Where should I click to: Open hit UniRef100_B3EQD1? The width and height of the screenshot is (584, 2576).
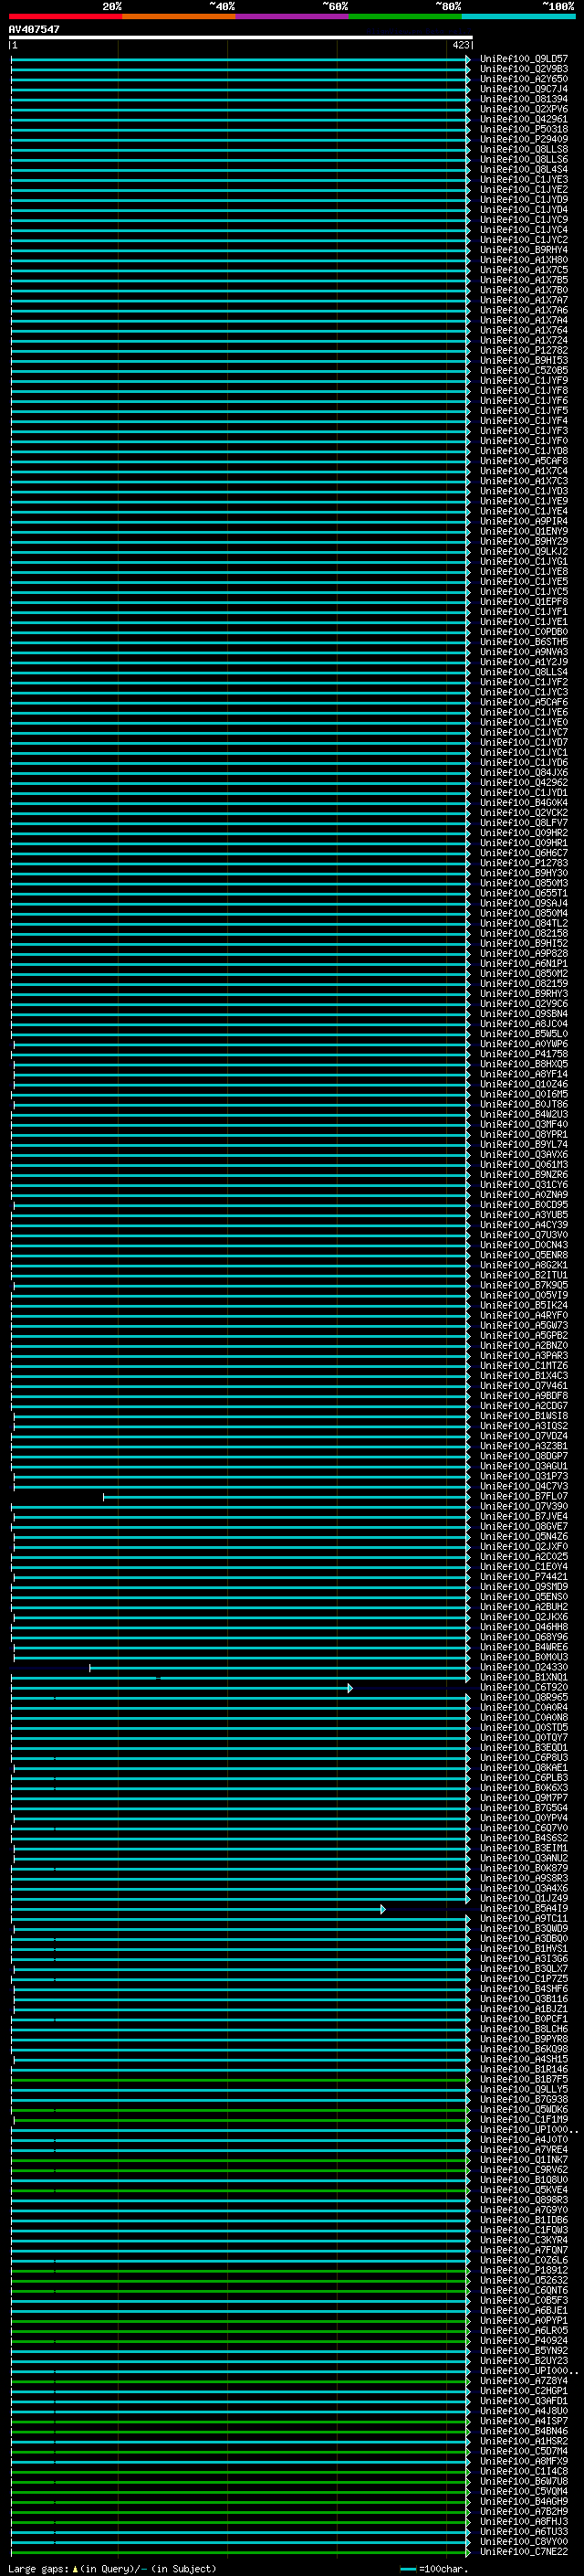pos(523,1748)
